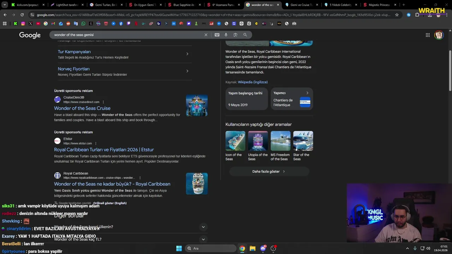
Task: Open Royal Caribbean Turları ve Fiyatları link
Action: 104,150
